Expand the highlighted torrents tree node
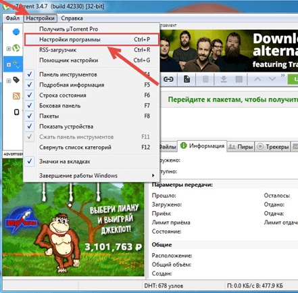This screenshot has width=298, height=293. [9, 65]
